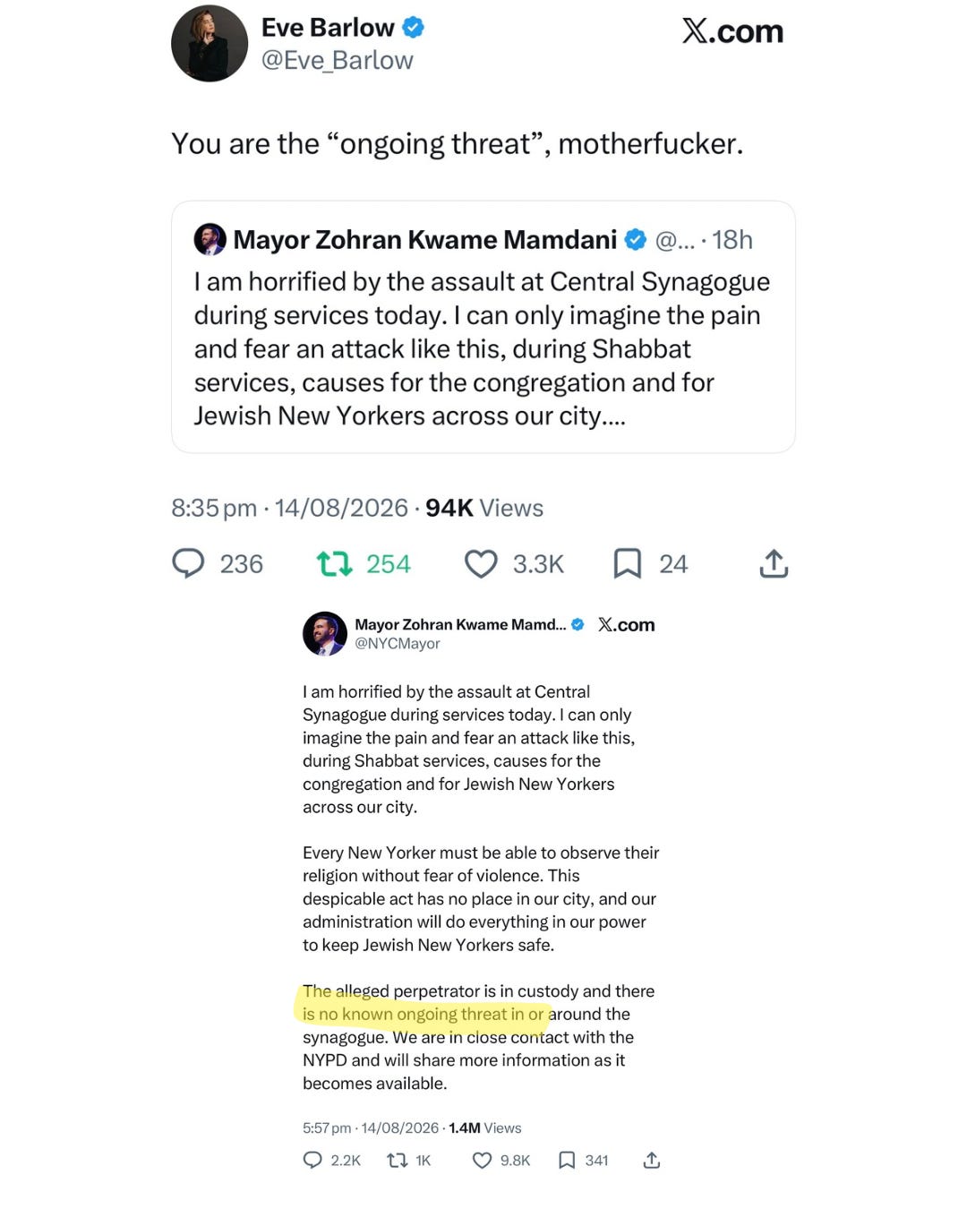The height and width of the screenshot is (1209, 967).
Task: Bookmark the Mayor's tweet showing 341
Action: [567, 1160]
